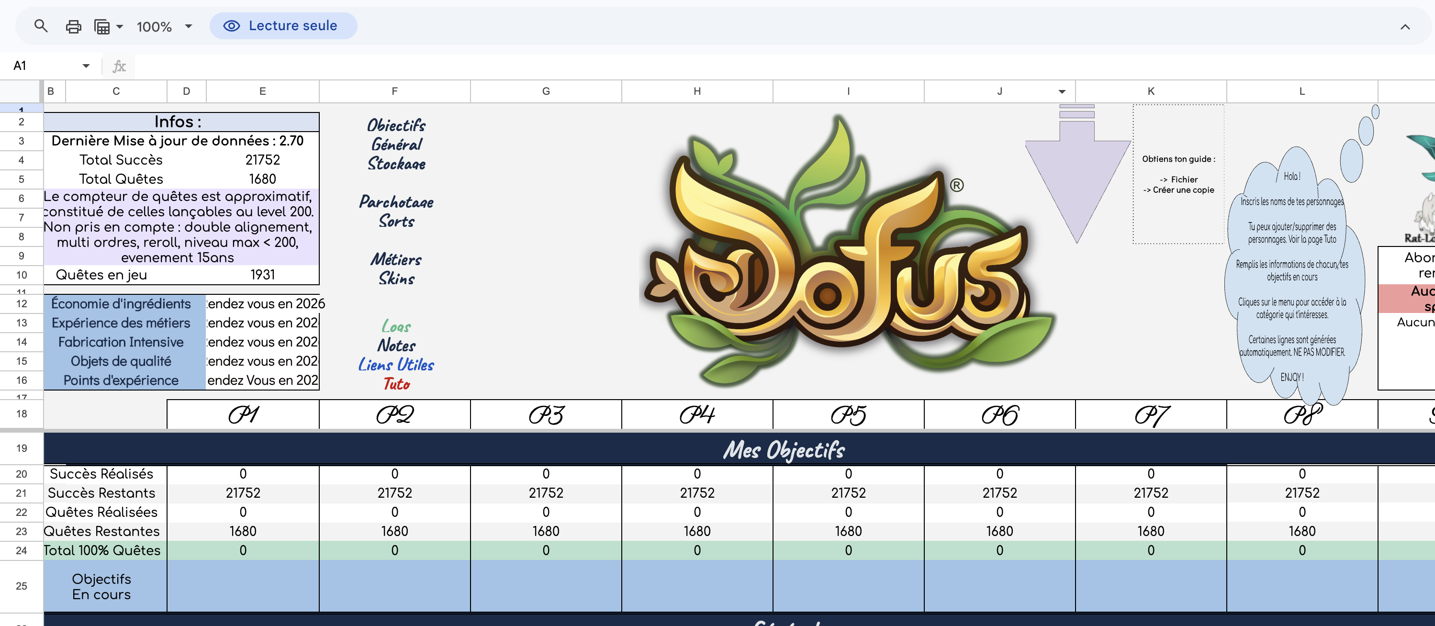The width and height of the screenshot is (1435, 626).
Task: Select column C header
Action: tap(116, 91)
